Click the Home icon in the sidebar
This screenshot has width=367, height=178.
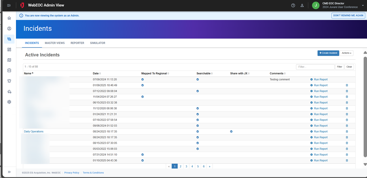coord(9,18)
